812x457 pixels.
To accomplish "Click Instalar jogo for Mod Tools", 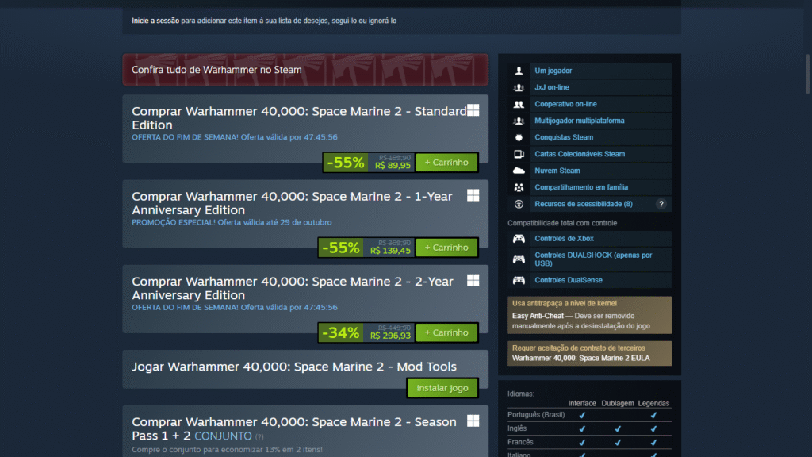I will pos(442,387).
